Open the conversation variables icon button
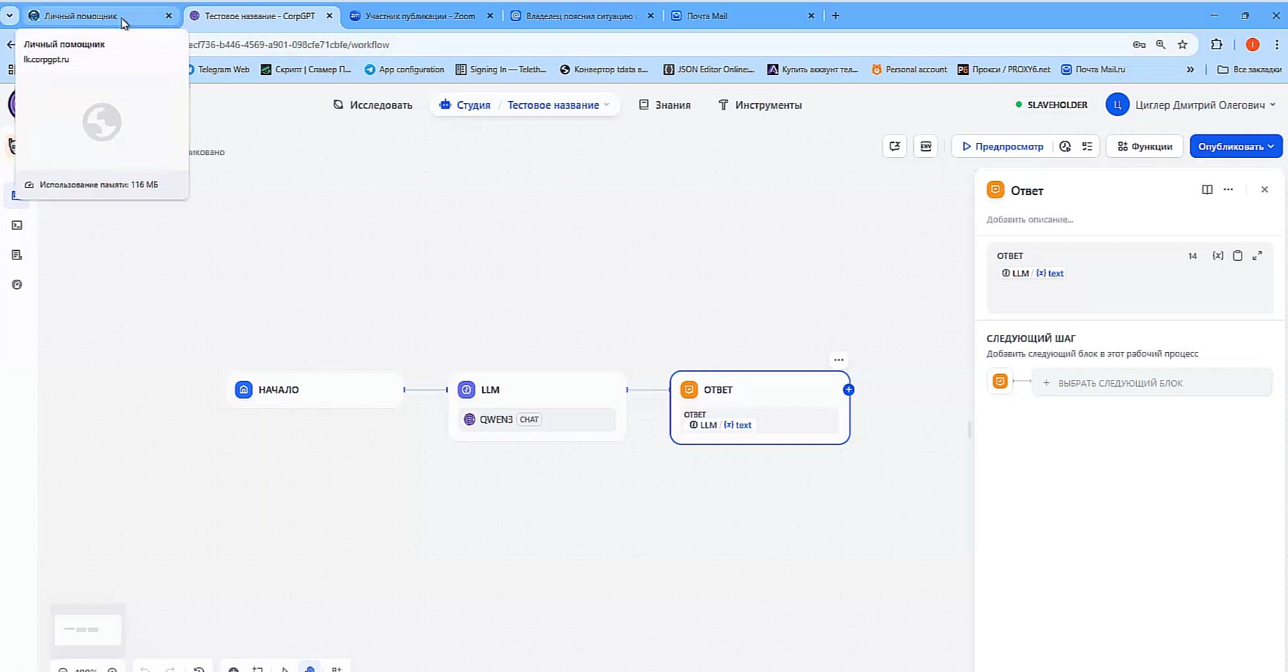 tap(895, 147)
